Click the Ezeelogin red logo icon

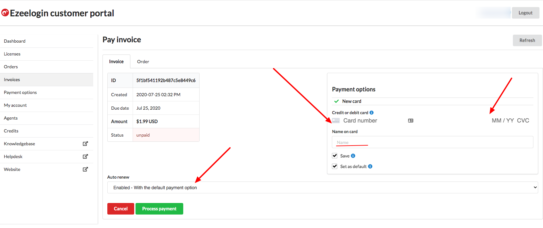[5, 13]
